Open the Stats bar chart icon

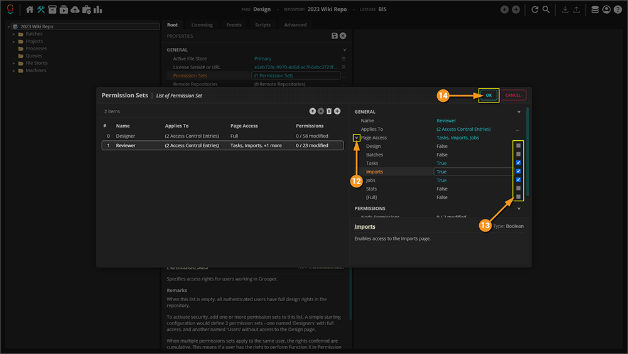98,9
